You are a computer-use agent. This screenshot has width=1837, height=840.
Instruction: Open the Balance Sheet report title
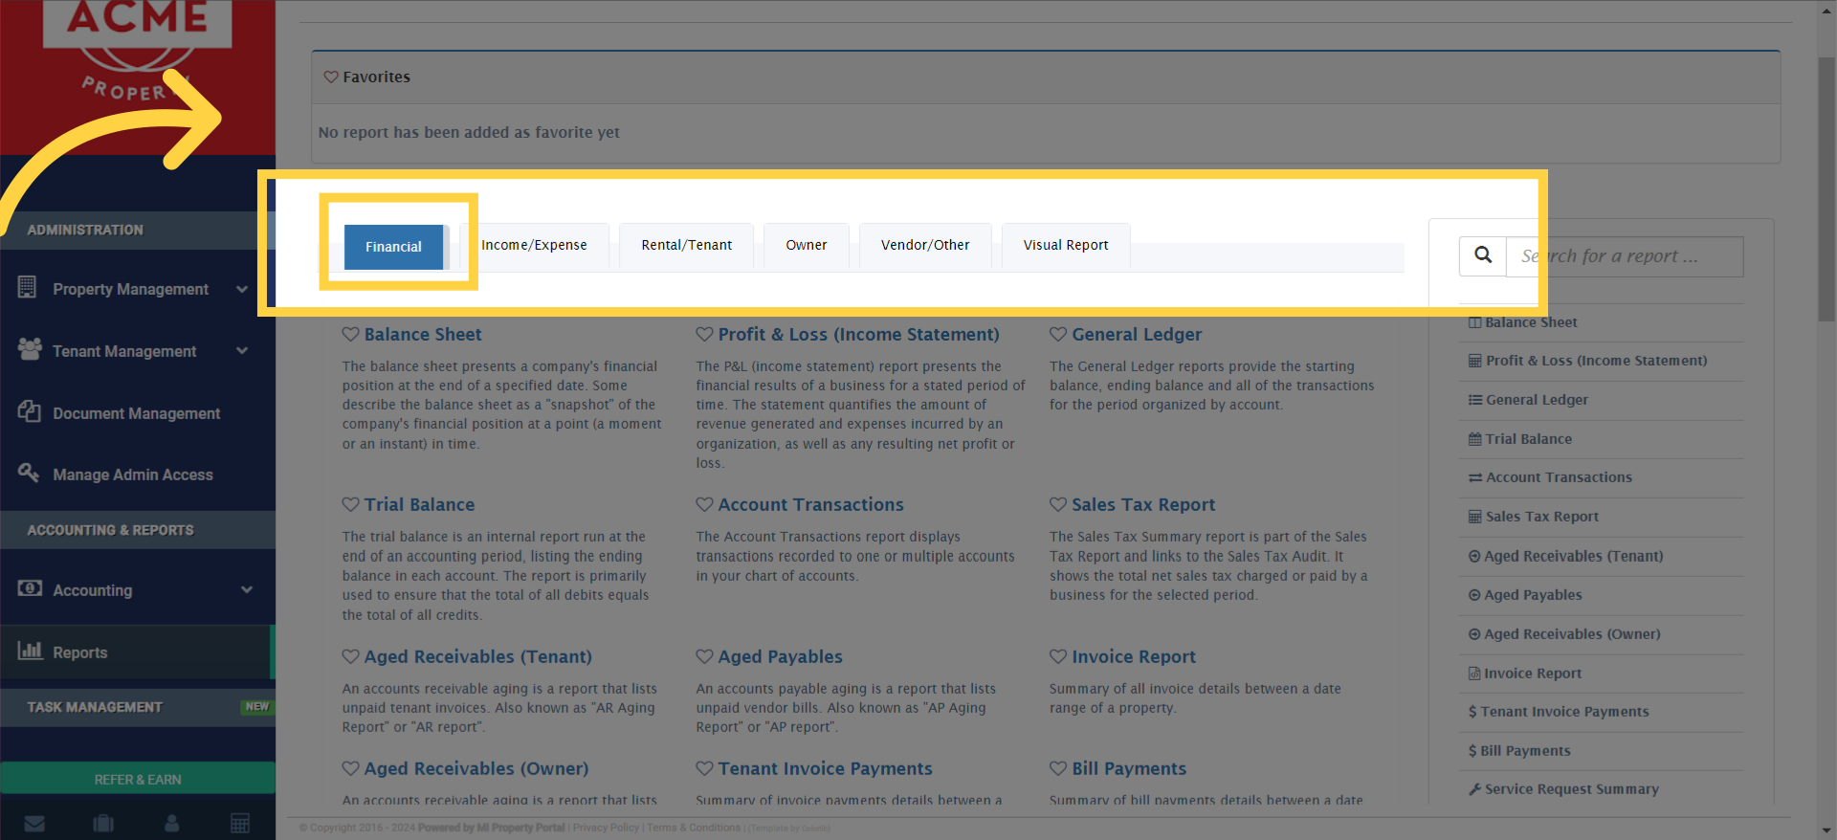pyautogui.click(x=423, y=334)
